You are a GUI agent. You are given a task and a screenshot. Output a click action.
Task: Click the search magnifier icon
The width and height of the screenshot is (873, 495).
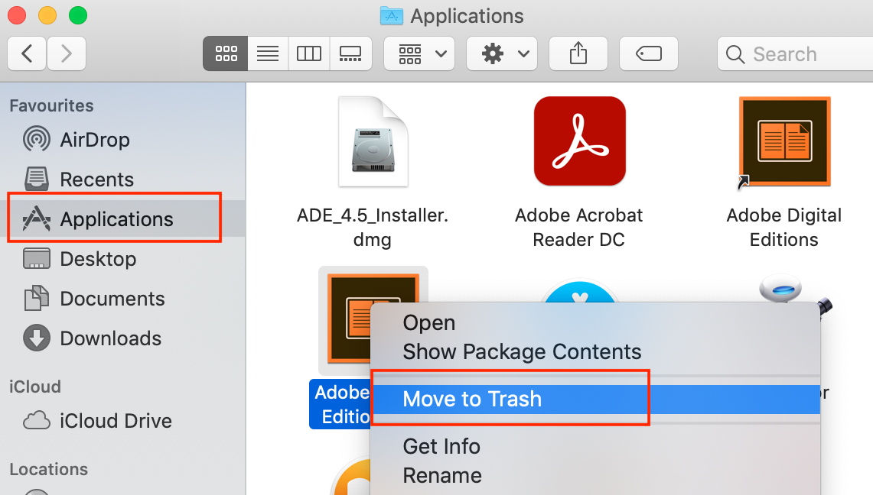click(x=735, y=54)
